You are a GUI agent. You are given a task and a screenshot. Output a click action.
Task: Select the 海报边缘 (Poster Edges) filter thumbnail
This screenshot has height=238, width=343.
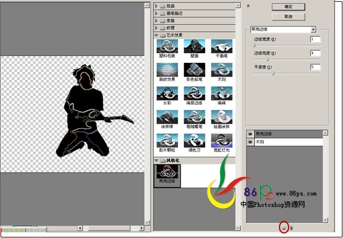click(194, 93)
